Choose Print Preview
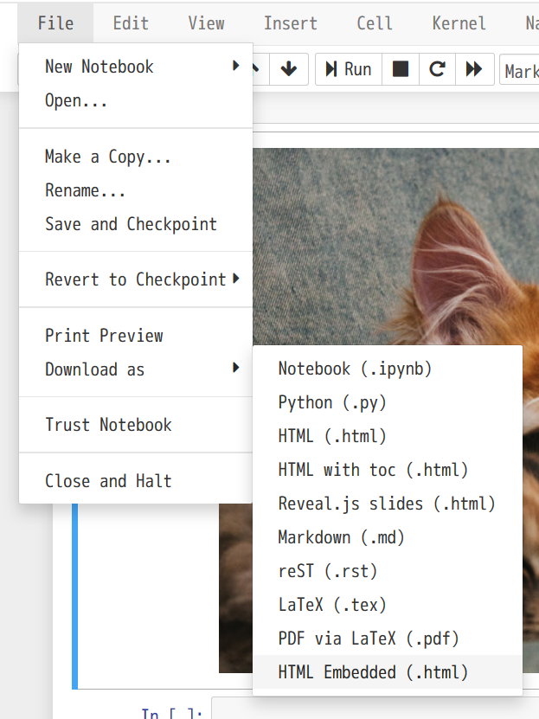Image resolution: width=539 pixels, height=719 pixels. point(136,336)
